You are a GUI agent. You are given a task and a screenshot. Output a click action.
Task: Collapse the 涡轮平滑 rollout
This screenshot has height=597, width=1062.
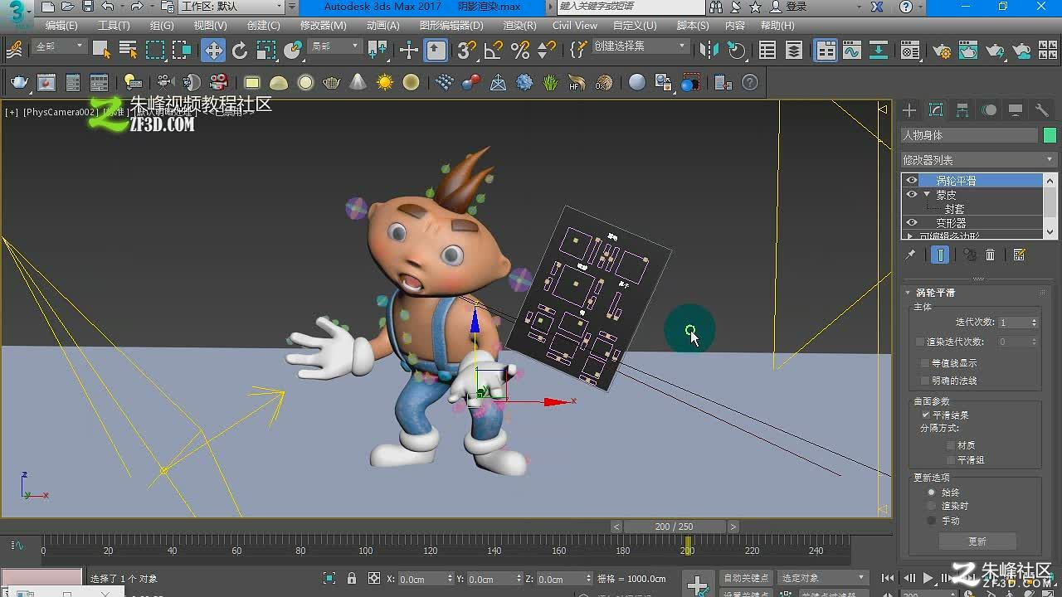(909, 293)
